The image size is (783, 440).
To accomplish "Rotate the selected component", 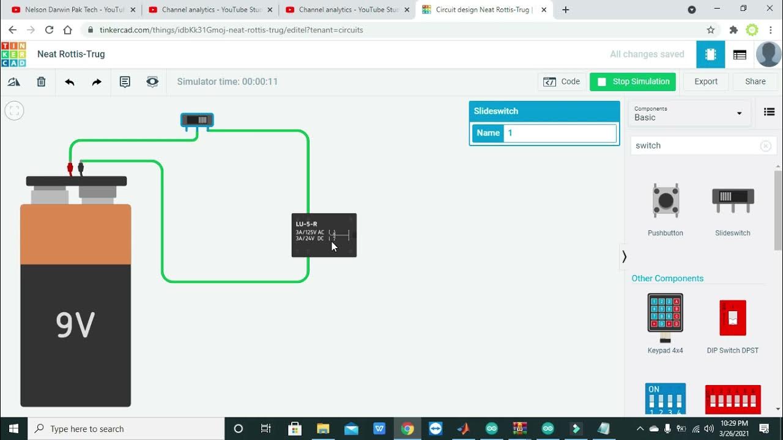I will pos(13,82).
